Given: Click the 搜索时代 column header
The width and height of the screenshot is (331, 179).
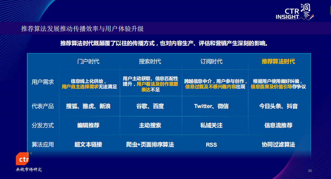Looking at the screenshot, I should point(150,62).
